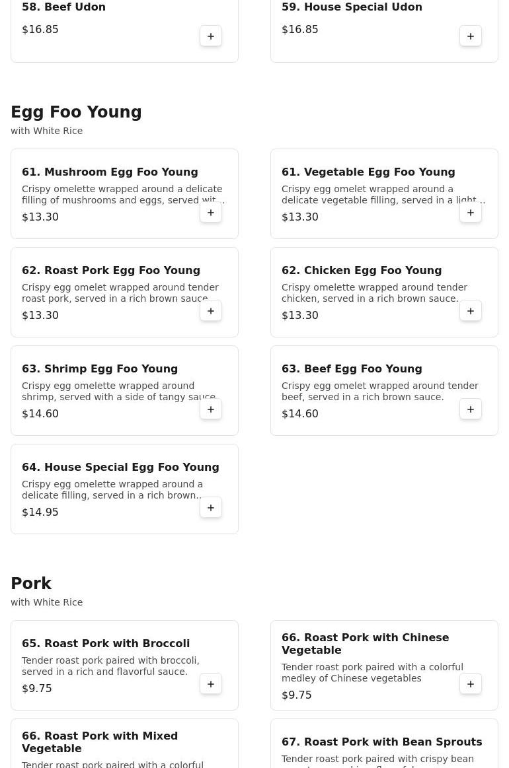Screen dimensions: 509x768
Task: Click the Pork section heading
Action: coord(31,583)
